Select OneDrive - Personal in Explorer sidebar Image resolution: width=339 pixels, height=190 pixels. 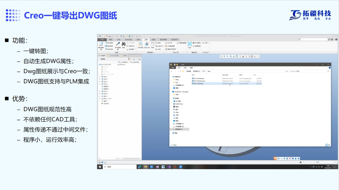(180, 92)
